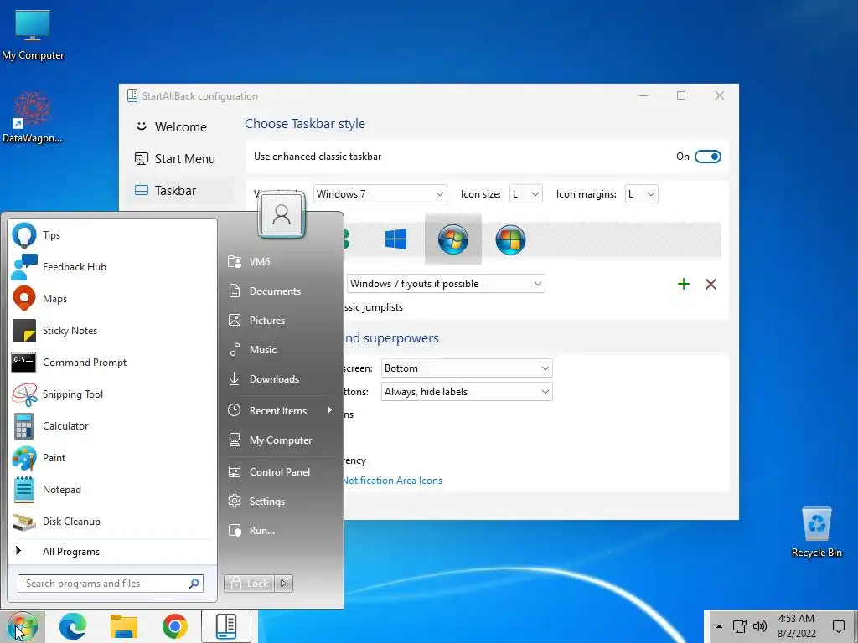
Task: Open Control Panel
Action: pyautogui.click(x=280, y=472)
